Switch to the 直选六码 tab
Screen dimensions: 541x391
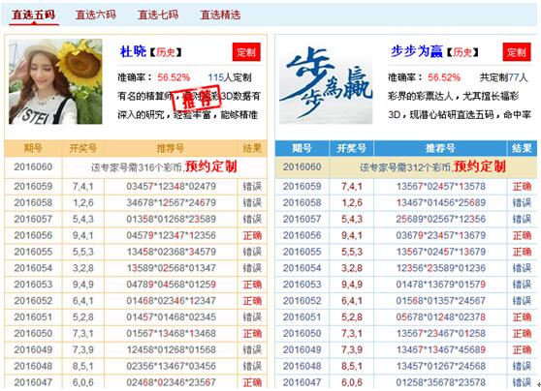96,15
